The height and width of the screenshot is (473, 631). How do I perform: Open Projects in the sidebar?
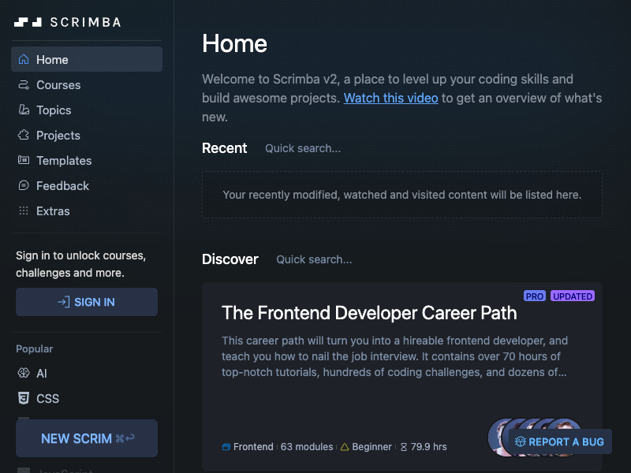(87, 135)
